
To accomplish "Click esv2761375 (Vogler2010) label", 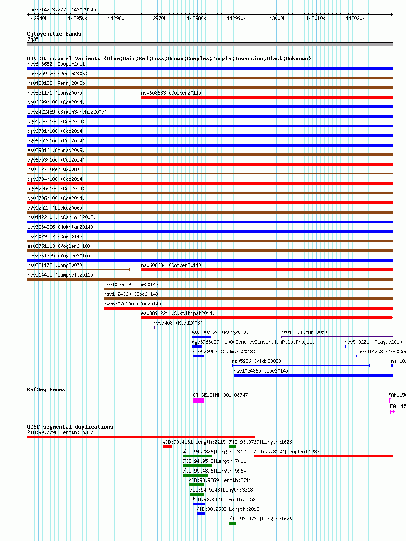I will pos(58,256).
